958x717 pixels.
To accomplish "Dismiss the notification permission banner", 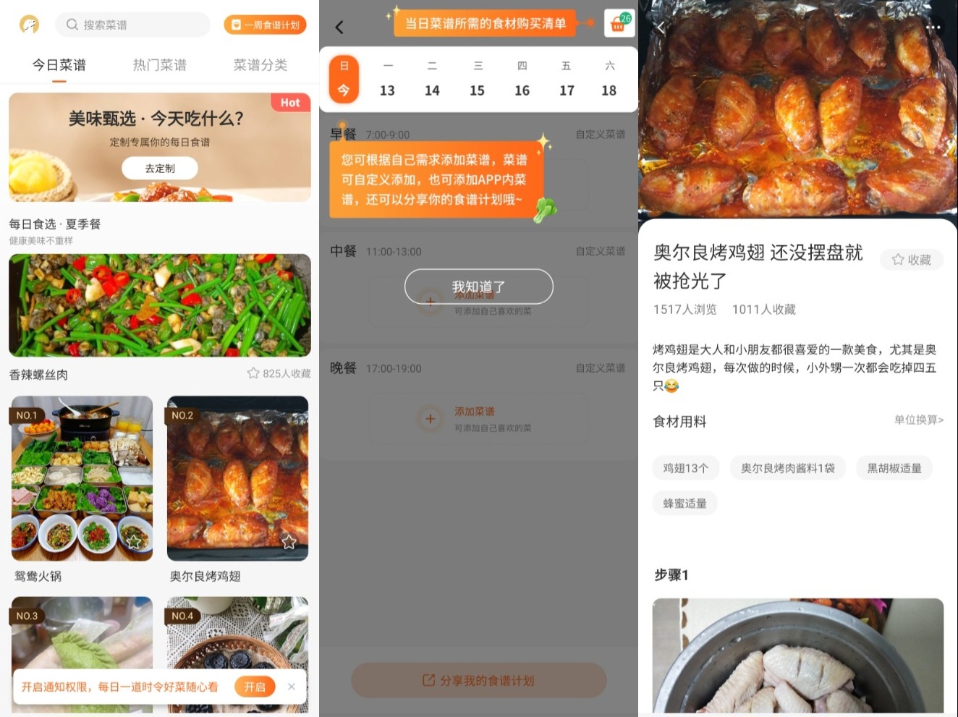I will (x=292, y=687).
